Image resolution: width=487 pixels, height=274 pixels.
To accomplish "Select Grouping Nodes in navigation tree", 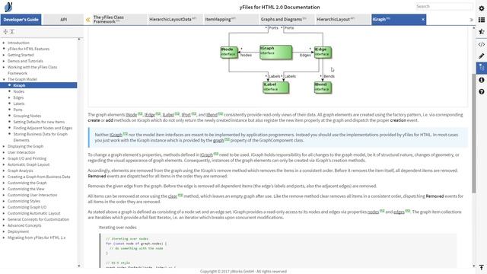I will coord(27,116).
